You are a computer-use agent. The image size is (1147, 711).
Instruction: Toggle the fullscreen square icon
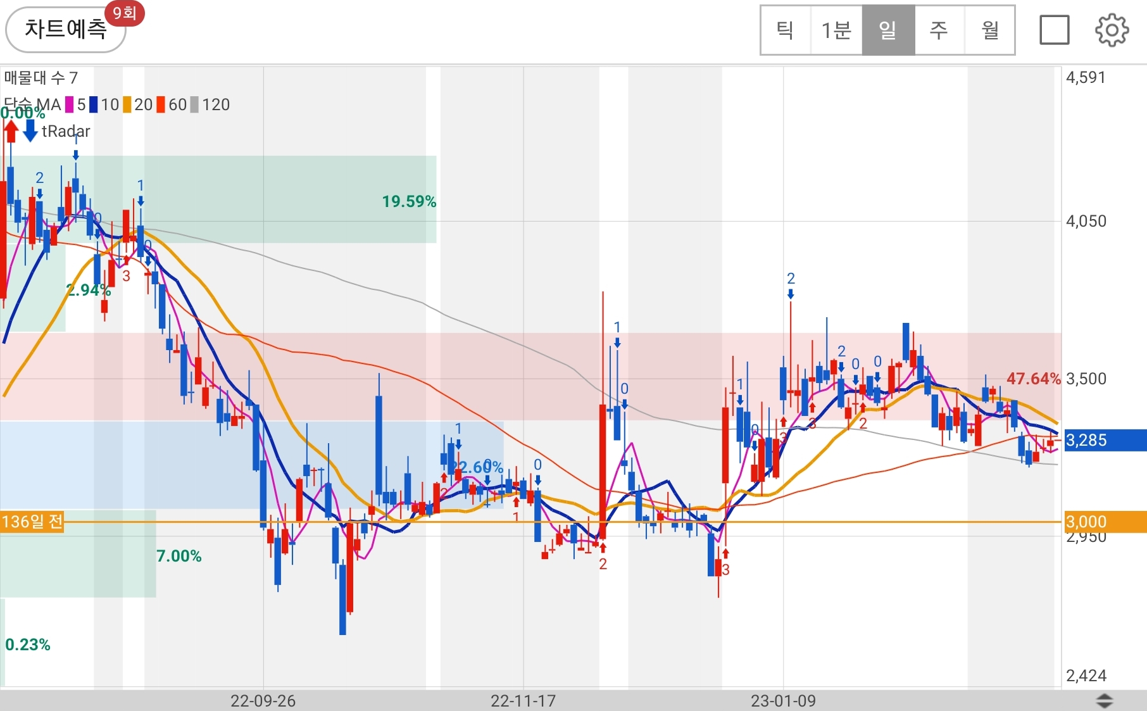1055,30
